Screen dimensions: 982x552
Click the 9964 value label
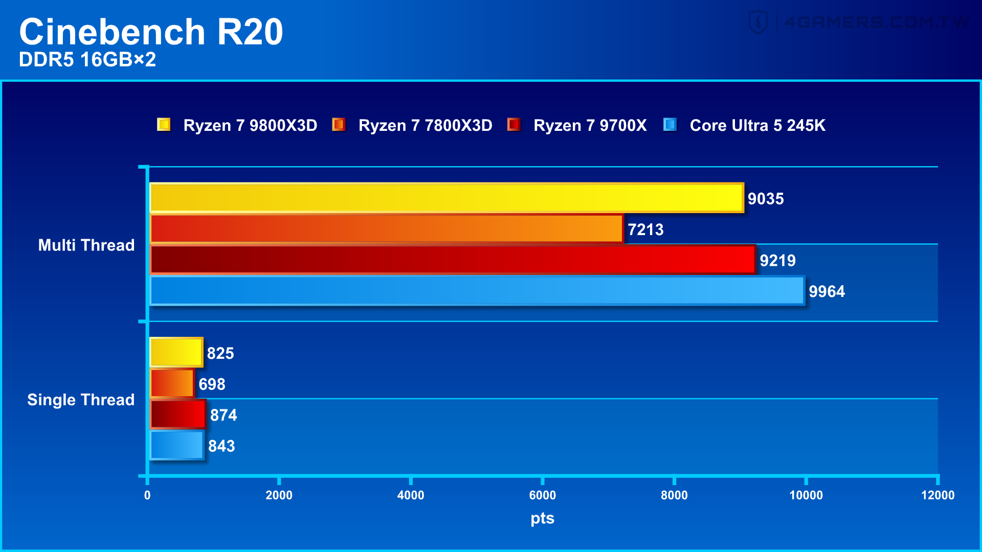827,291
